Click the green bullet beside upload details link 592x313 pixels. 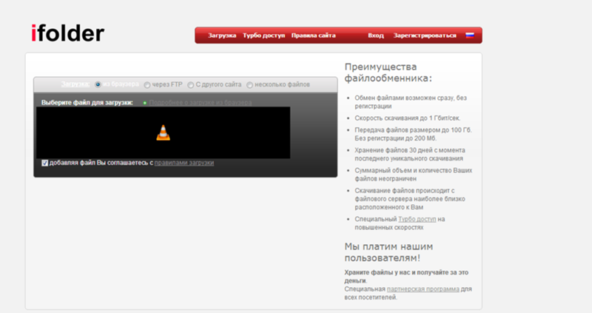tap(144, 103)
